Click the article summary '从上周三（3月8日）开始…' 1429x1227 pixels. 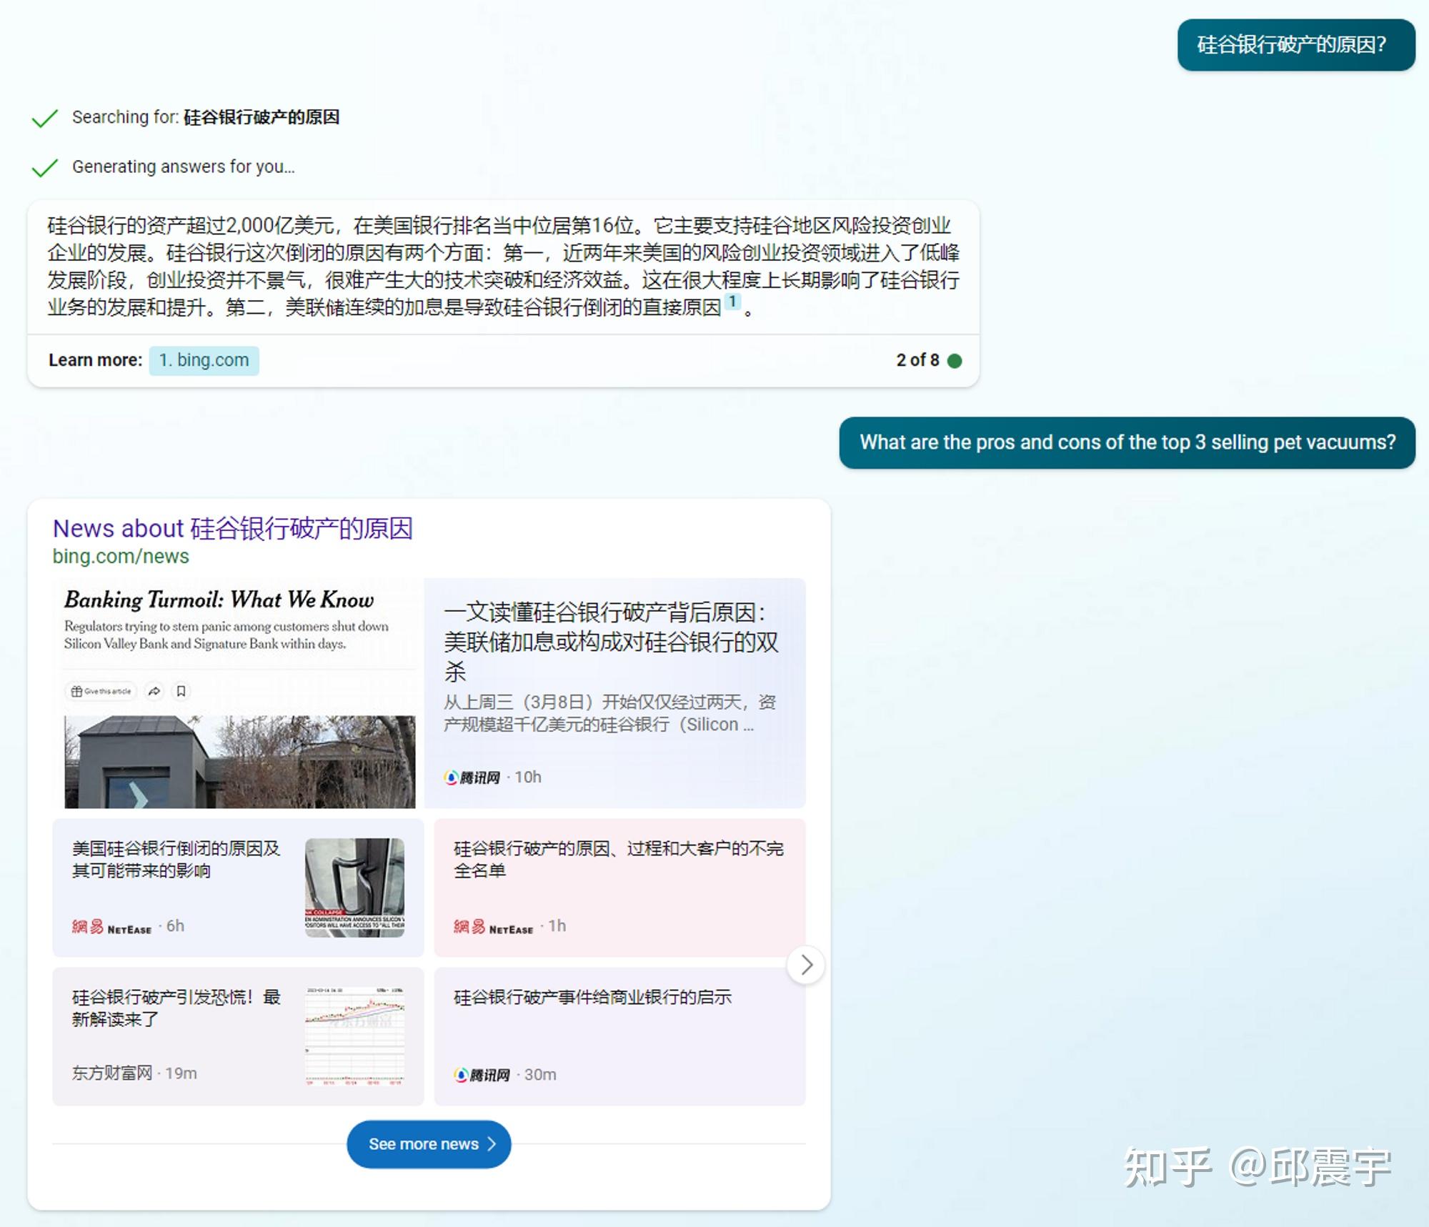tap(610, 713)
